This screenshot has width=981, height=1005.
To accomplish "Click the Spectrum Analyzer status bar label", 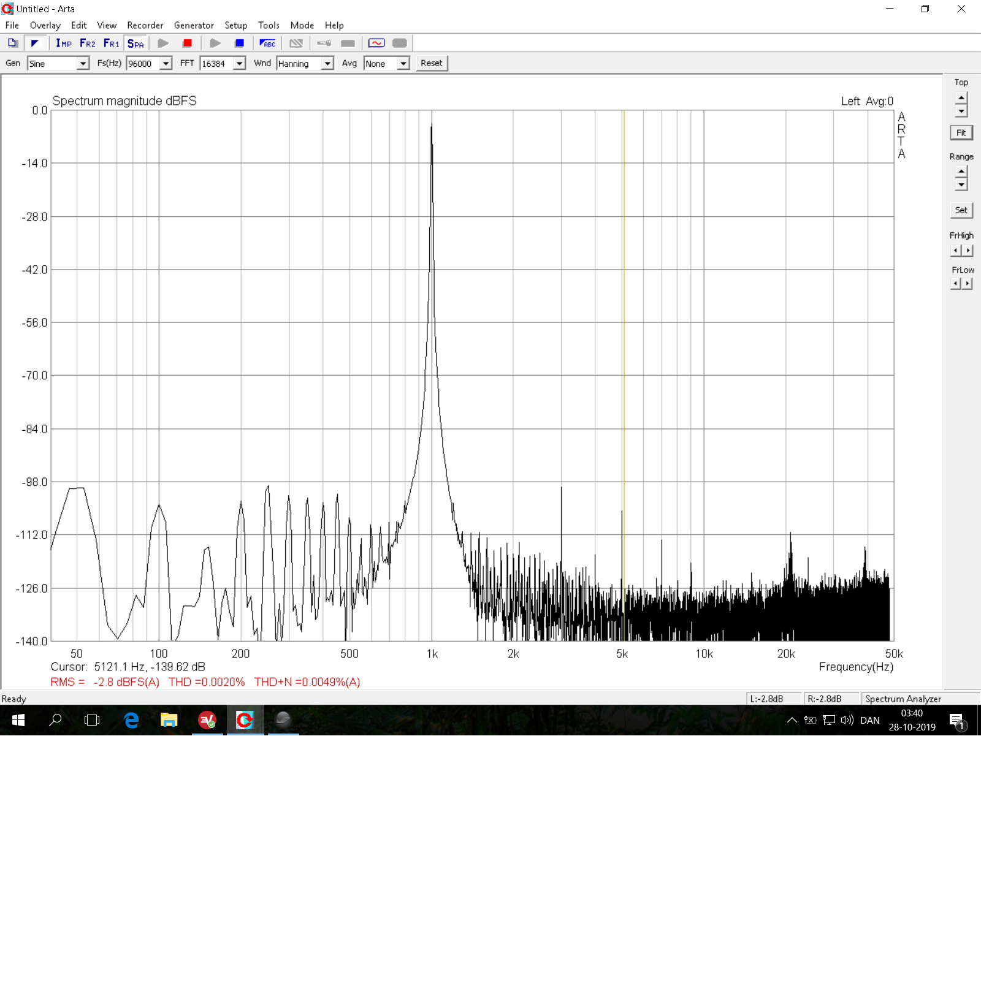I will click(903, 699).
